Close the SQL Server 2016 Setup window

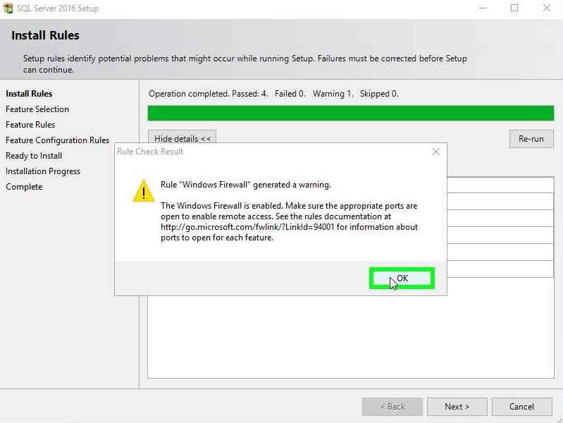pyautogui.click(x=547, y=8)
